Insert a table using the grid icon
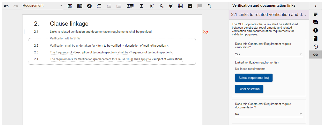The height and width of the screenshot is (127, 324). [x=180, y=6]
